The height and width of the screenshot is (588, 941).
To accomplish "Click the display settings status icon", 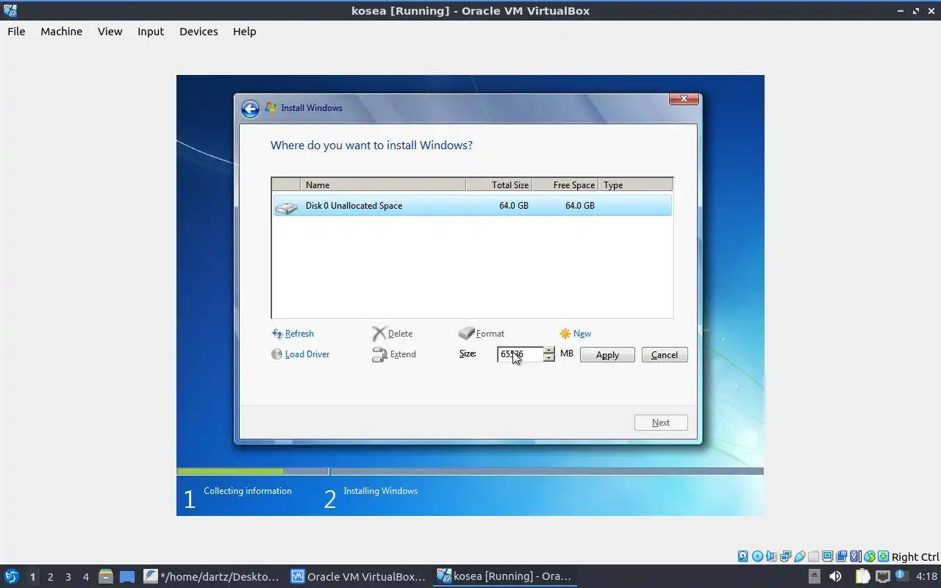I will click(827, 556).
